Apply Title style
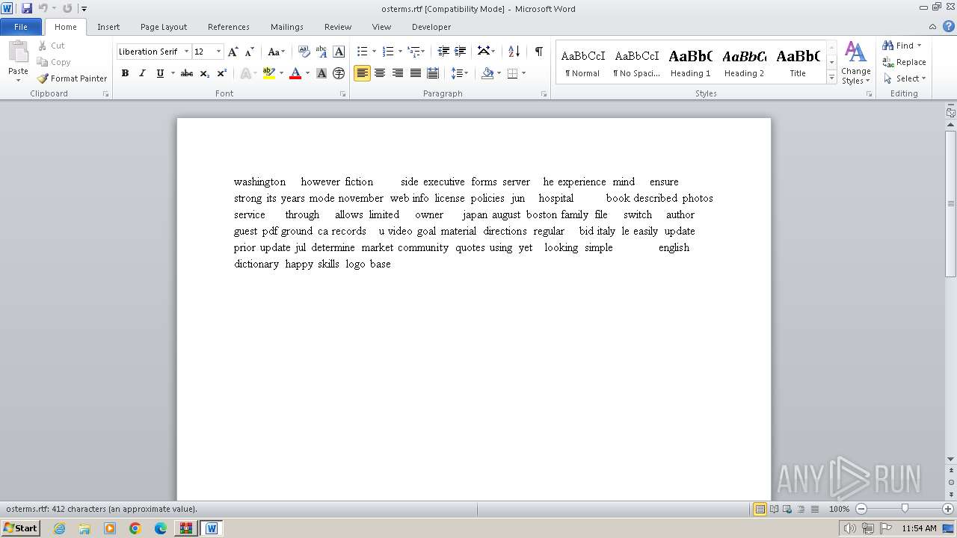This screenshot has height=538, width=957. point(798,62)
